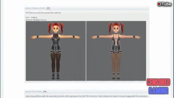
Task: Open the modified model image with bare legs
Action: coord(116,51)
